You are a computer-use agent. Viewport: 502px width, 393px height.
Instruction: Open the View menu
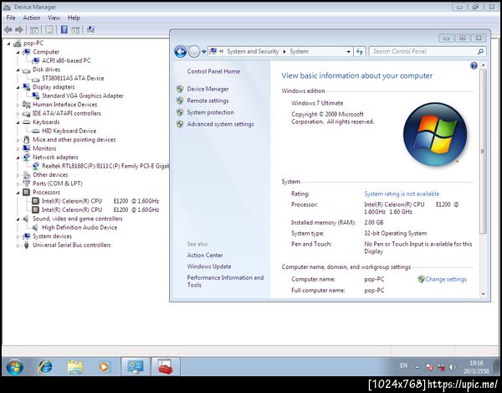(x=54, y=18)
